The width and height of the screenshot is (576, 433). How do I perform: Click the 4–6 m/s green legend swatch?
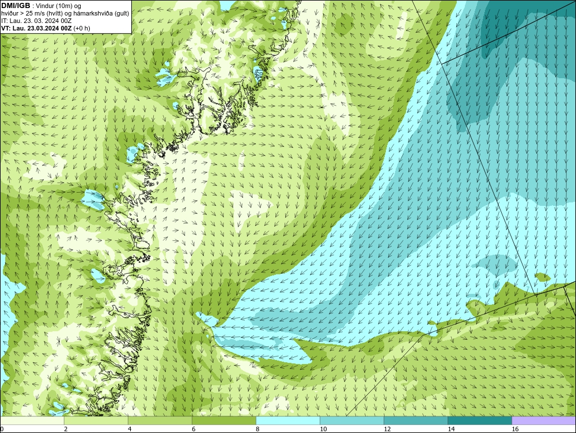point(160,420)
